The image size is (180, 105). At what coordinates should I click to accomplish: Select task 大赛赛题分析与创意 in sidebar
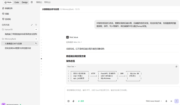click(x=20, y=44)
